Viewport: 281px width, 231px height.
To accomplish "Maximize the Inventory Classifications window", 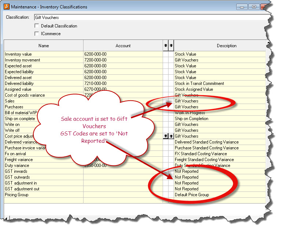I will click(254, 7).
